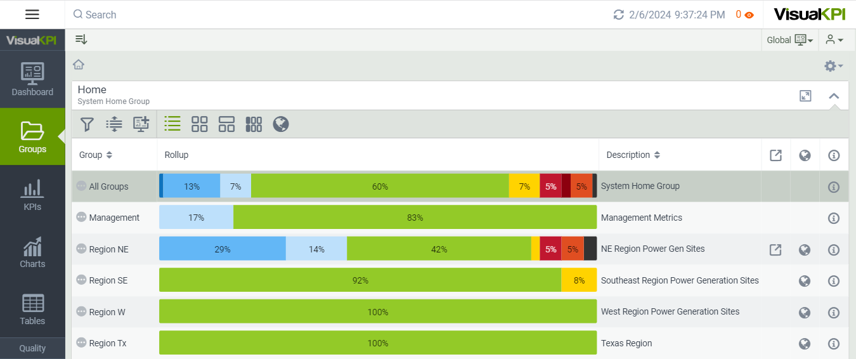
Task: Open the Management group
Action: pos(114,218)
